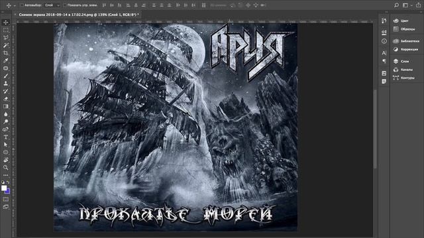Open the Notes panel icon
The width and height of the screenshot is (424, 238).
[x=384, y=81]
